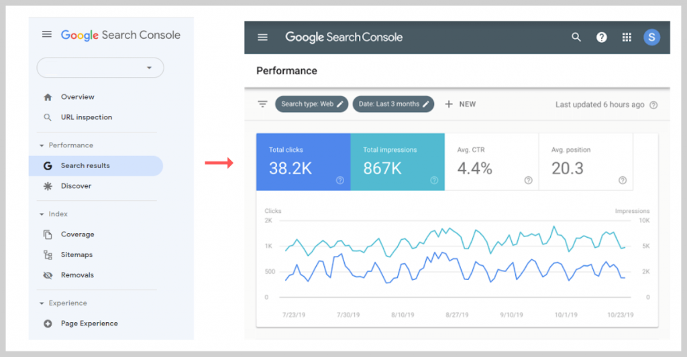
Task: Click the URL inspection magnifier icon
Action: point(48,117)
